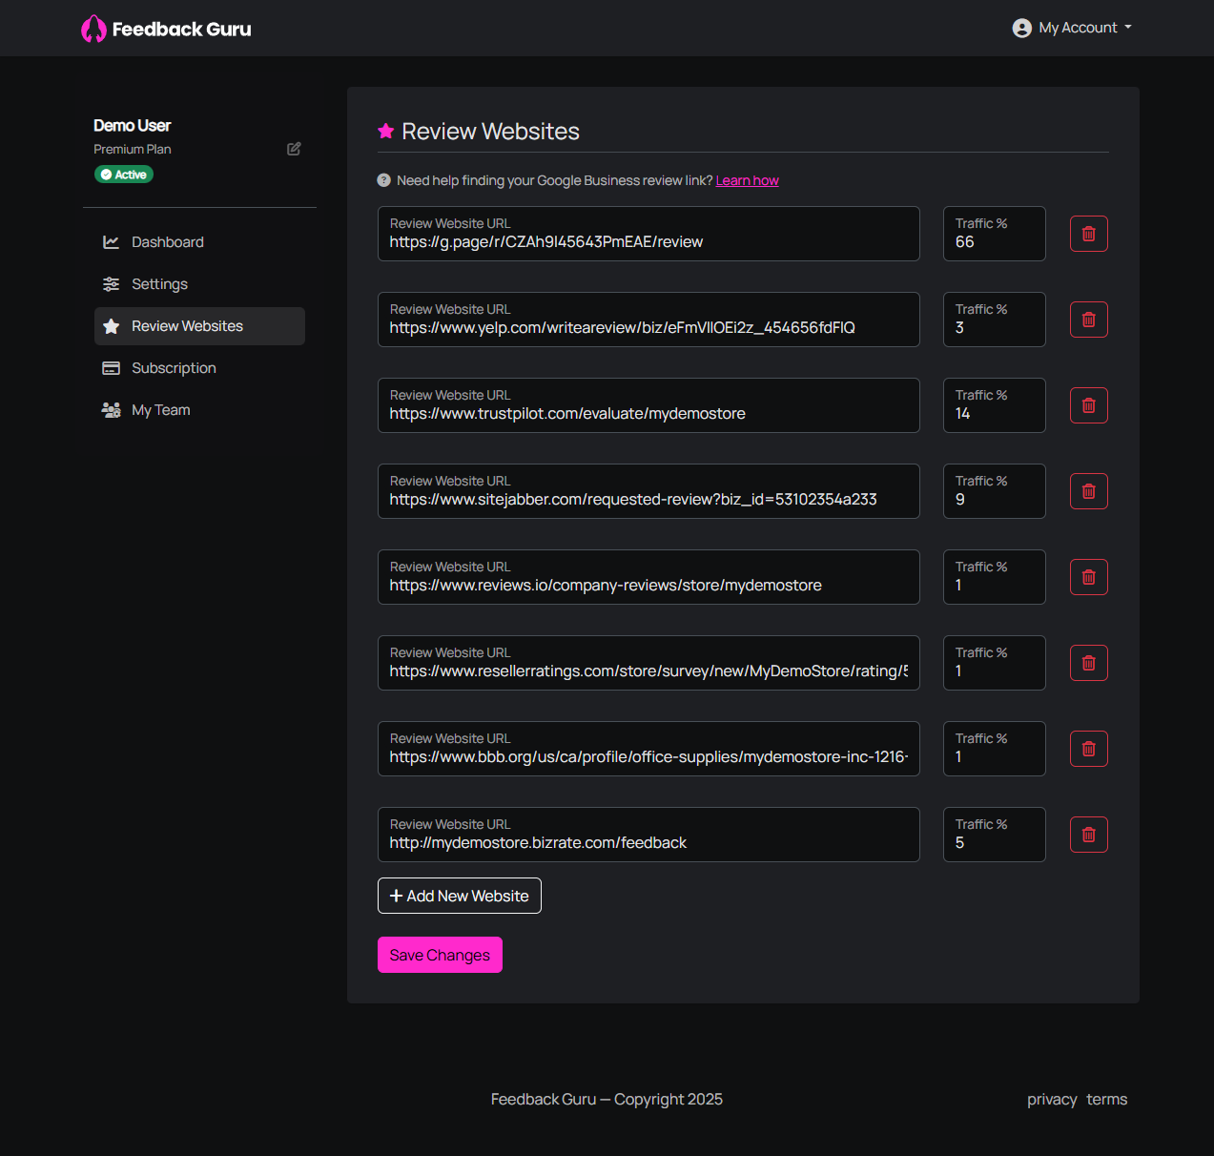Click Traffic % field in bbb.org row
The height and width of the screenshot is (1156, 1214).
(x=995, y=749)
